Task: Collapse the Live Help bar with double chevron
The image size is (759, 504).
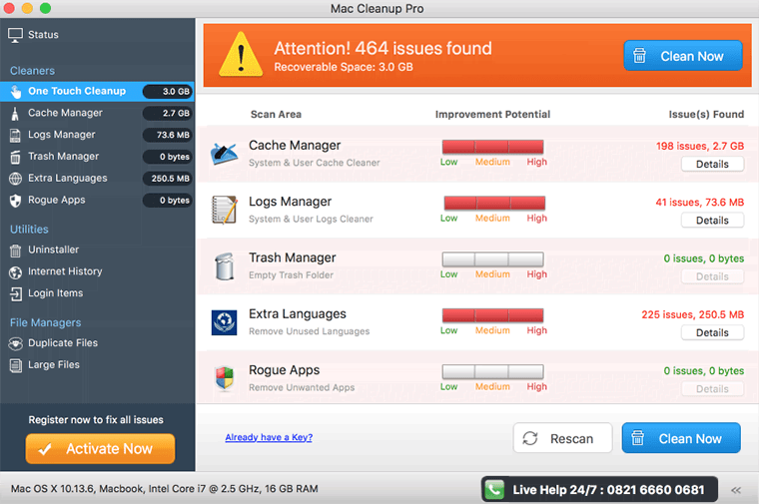Action: [736, 490]
